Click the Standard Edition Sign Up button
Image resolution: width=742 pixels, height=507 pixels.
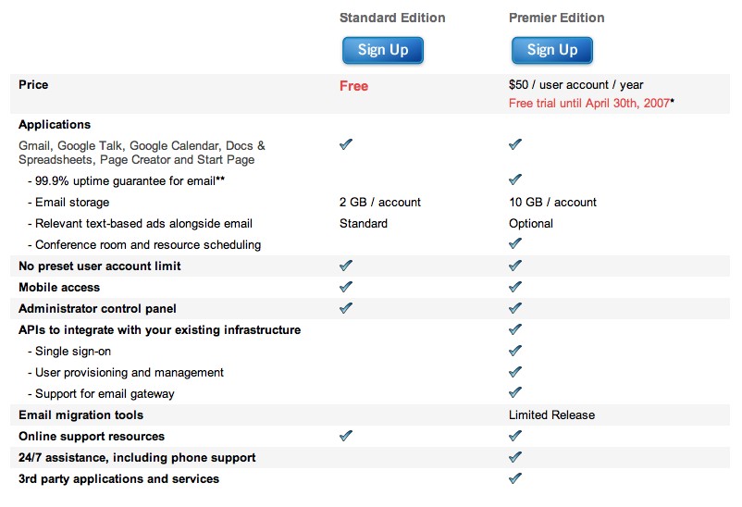(x=382, y=50)
